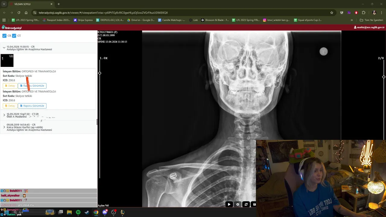
Task: Click the first Skolyoz tetkiki text
Action: pyautogui.click(x=24, y=76)
